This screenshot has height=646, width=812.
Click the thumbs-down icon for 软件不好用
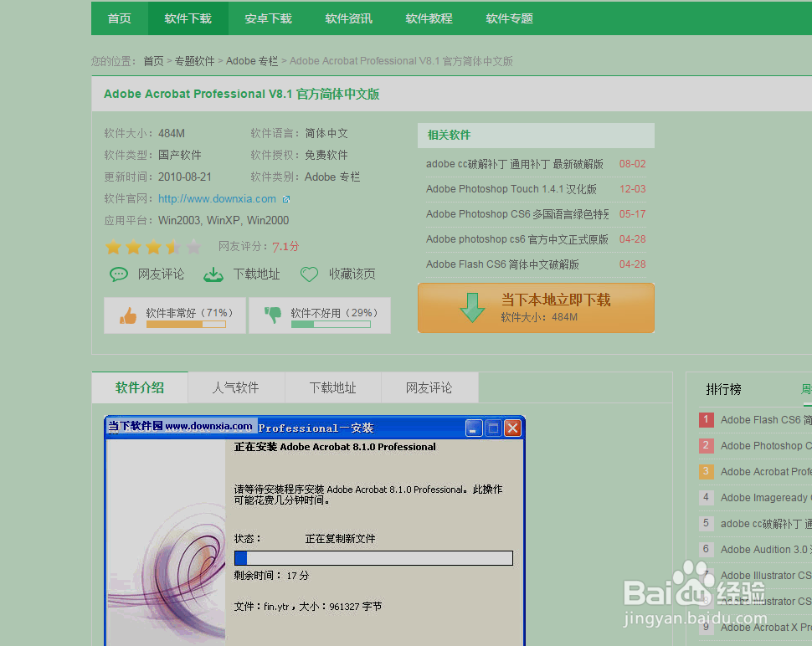coord(273,315)
